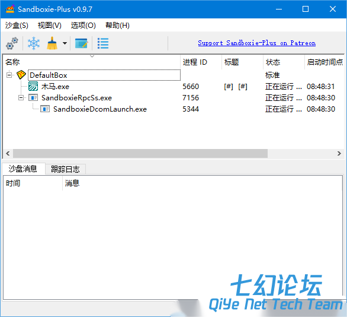The height and width of the screenshot is (317, 347).
Task: Close the Sandboxie-Plus window
Action: pyautogui.click(x=333, y=9)
